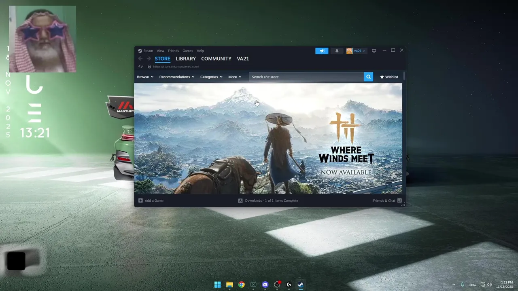
Task: Click the va21 account avatar
Action: (349, 51)
